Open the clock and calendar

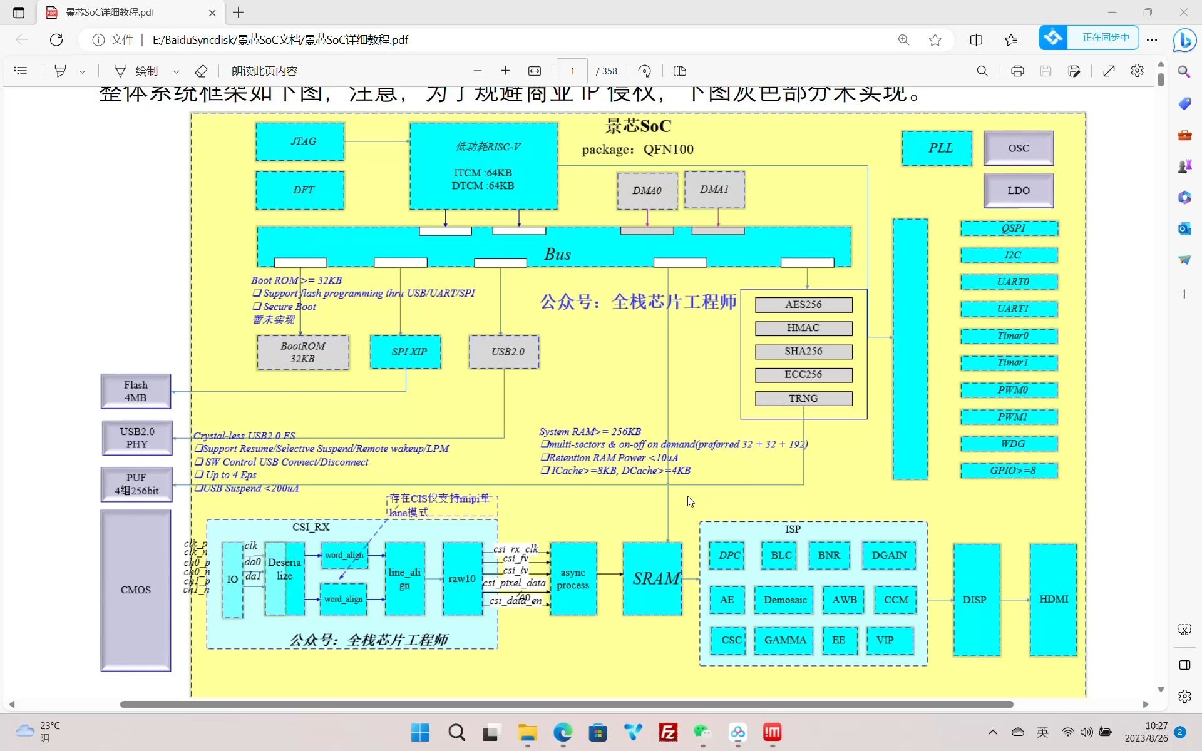pyautogui.click(x=1146, y=732)
